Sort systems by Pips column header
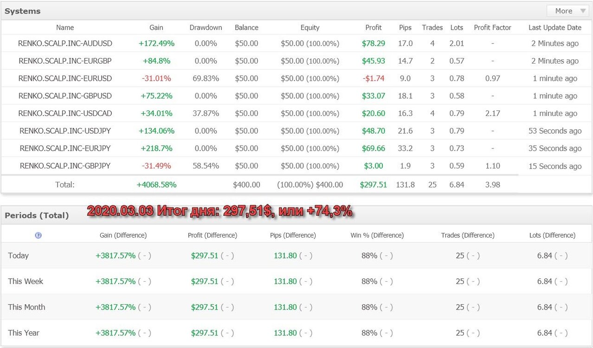 pyautogui.click(x=405, y=28)
